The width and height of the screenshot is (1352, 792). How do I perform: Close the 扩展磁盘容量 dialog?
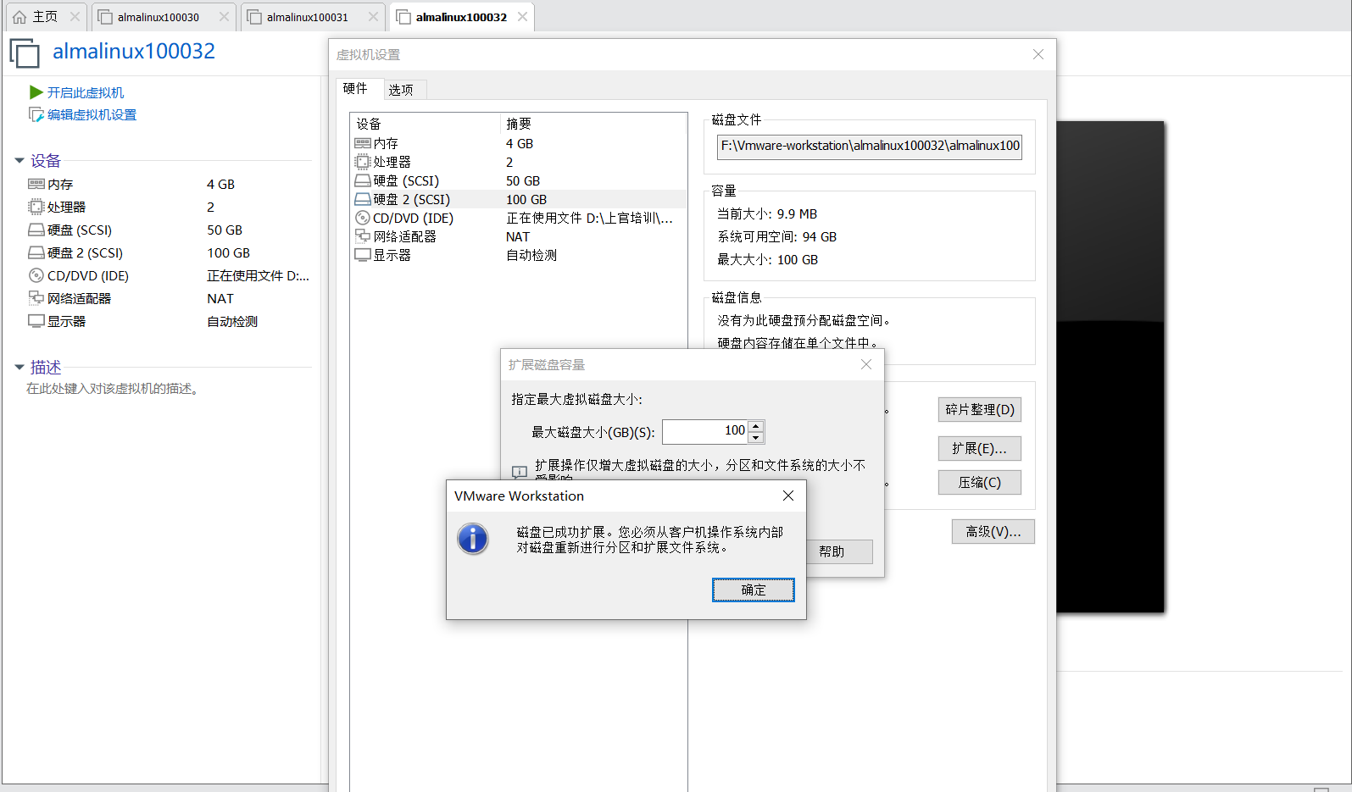coord(866,364)
